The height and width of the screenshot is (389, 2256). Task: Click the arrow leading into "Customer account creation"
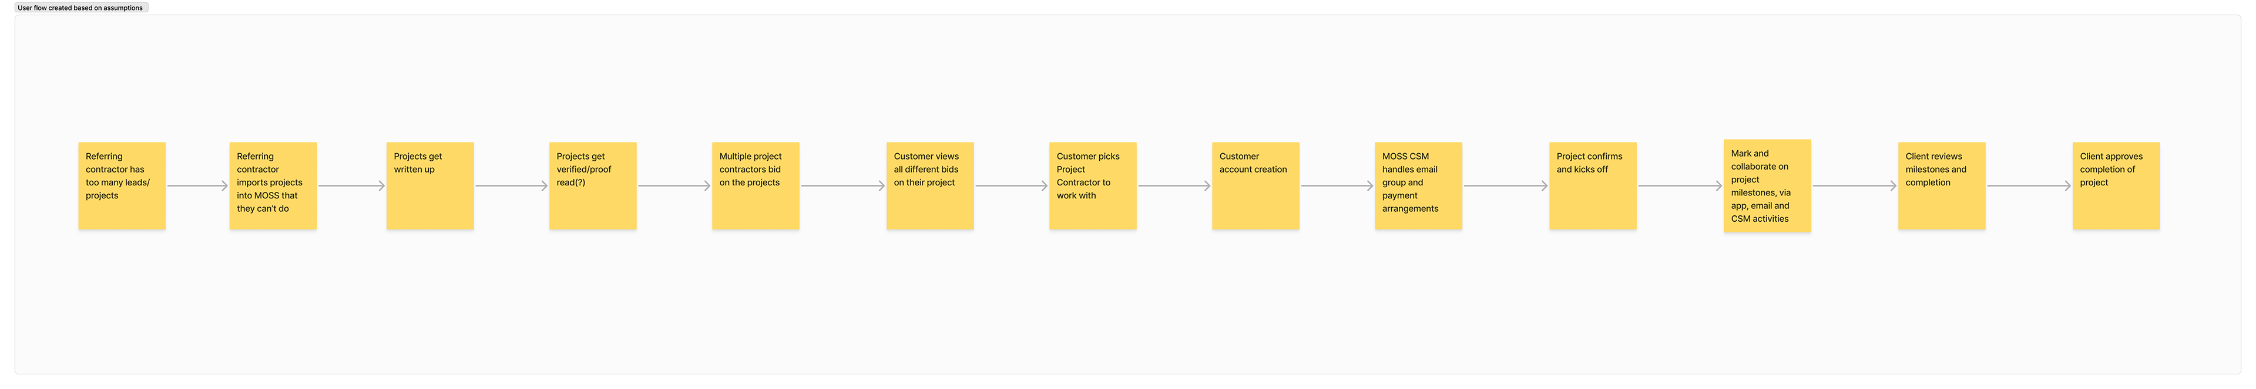(x=1174, y=186)
